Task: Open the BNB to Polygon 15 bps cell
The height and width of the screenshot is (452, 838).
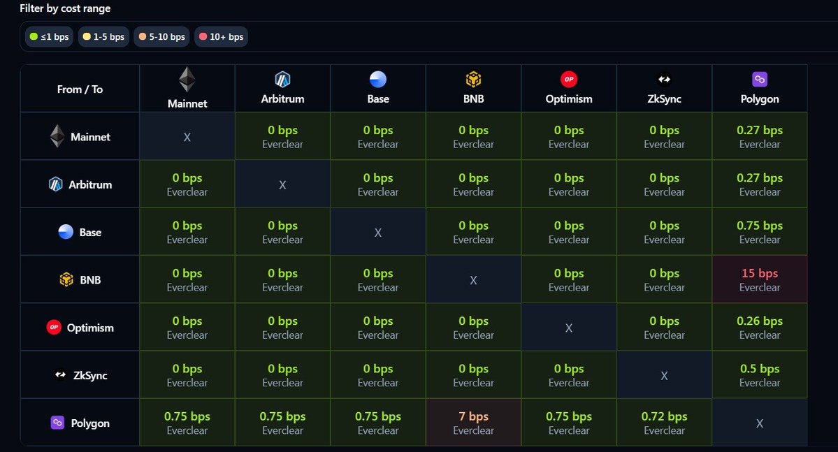Action: point(760,279)
